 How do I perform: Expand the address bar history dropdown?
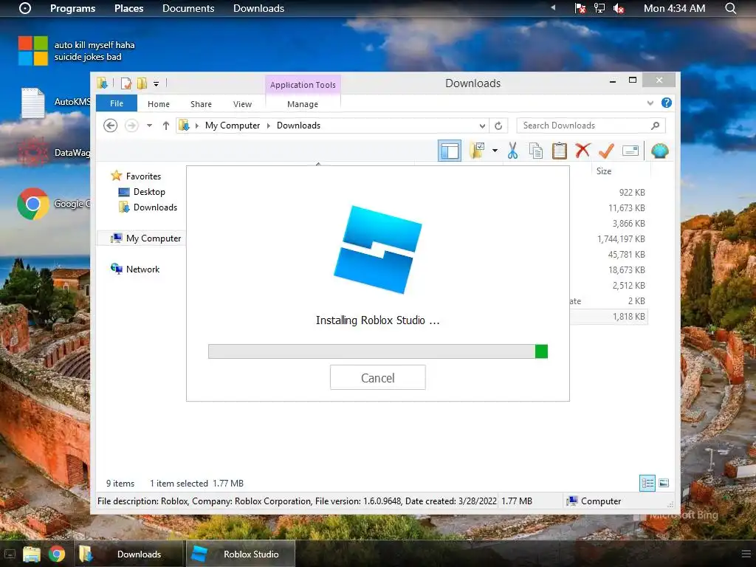point(482,126)
